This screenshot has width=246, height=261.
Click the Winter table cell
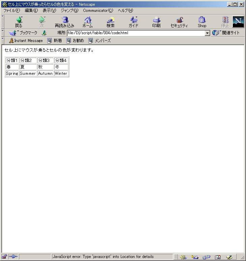click(x=61, y=73)
